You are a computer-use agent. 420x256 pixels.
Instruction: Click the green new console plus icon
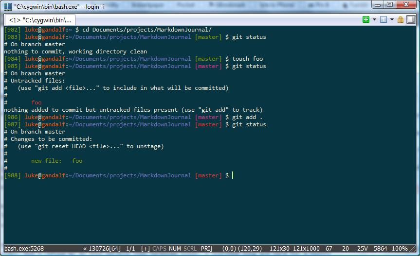click(x=366, y=19)
